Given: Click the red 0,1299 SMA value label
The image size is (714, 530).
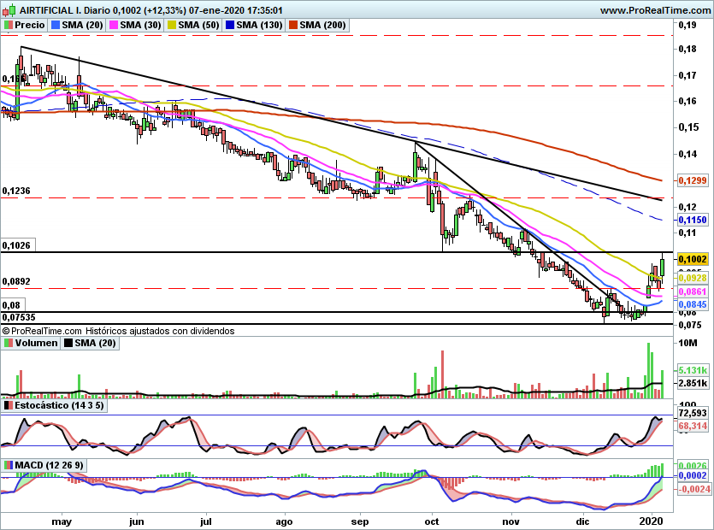Looking at the screenshot, I should [691, 180].
